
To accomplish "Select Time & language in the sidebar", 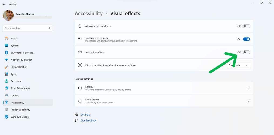I will [x=20, y=88].
